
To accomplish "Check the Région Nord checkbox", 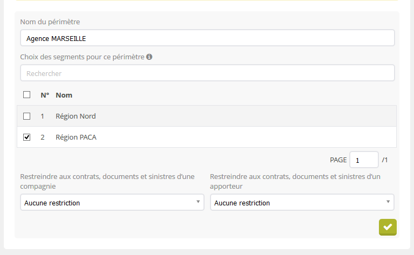I will point(27,116).
